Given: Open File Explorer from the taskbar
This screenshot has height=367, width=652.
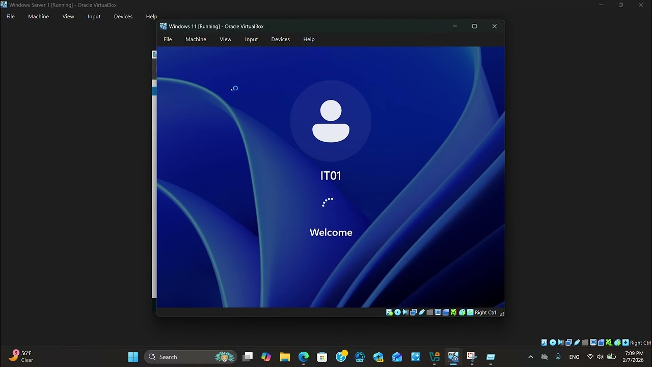Looking at the screenshot, I should coord(285,357).
